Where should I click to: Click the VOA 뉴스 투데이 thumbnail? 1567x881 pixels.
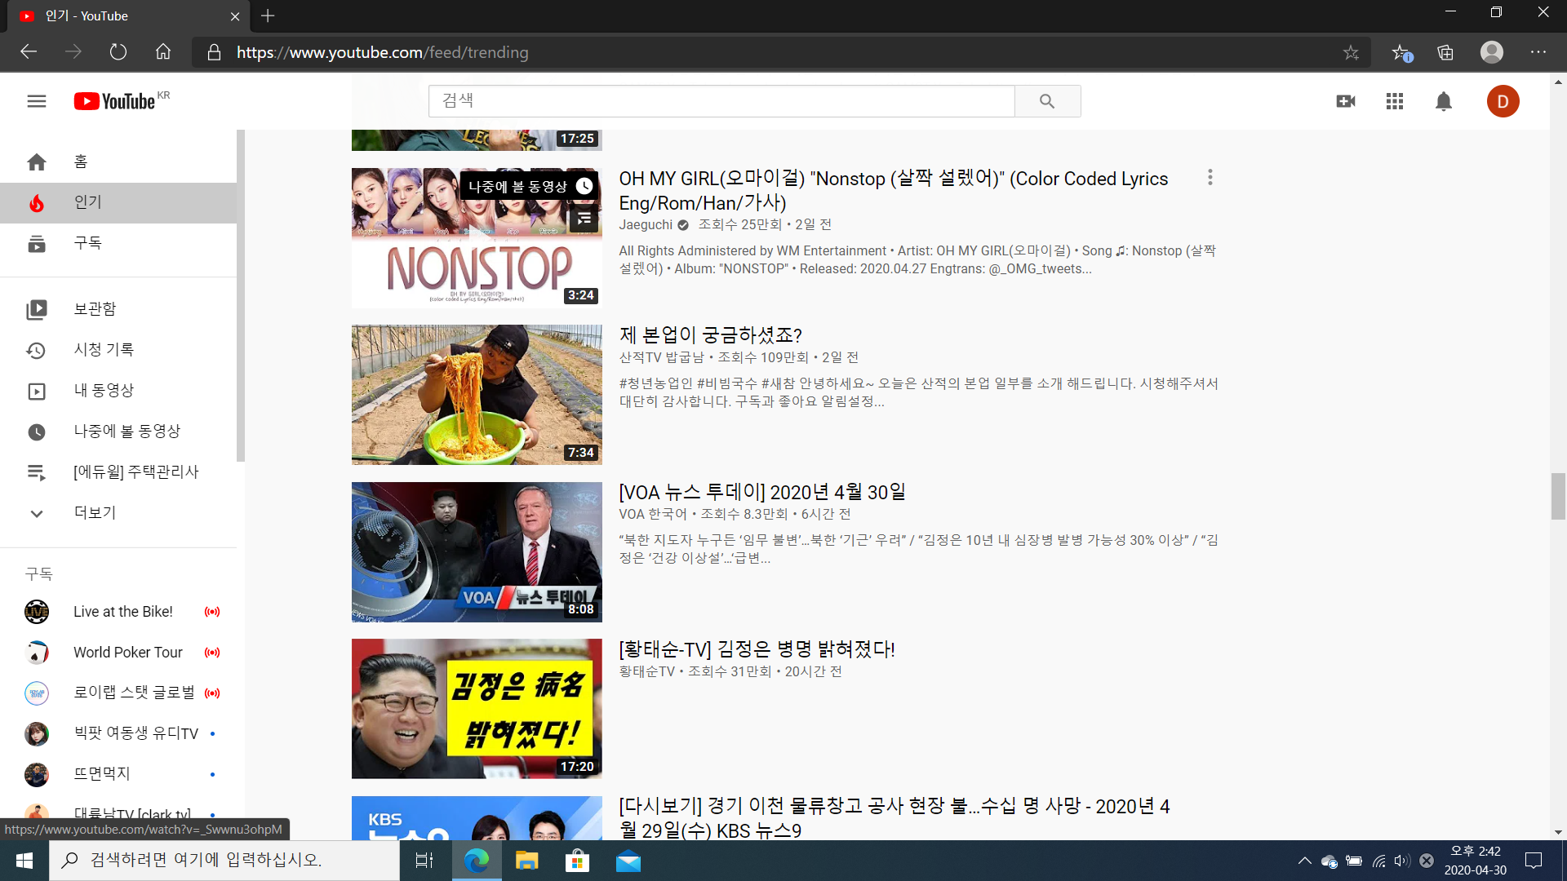477,552
